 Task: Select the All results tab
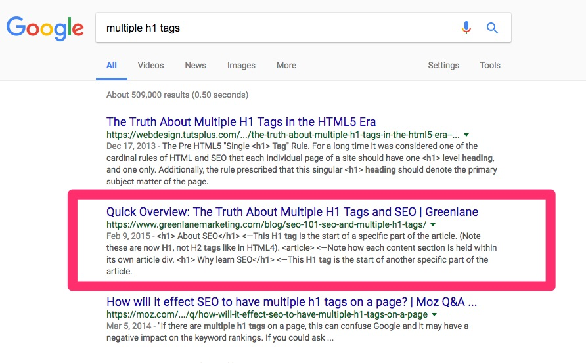[x=112, y=66]
